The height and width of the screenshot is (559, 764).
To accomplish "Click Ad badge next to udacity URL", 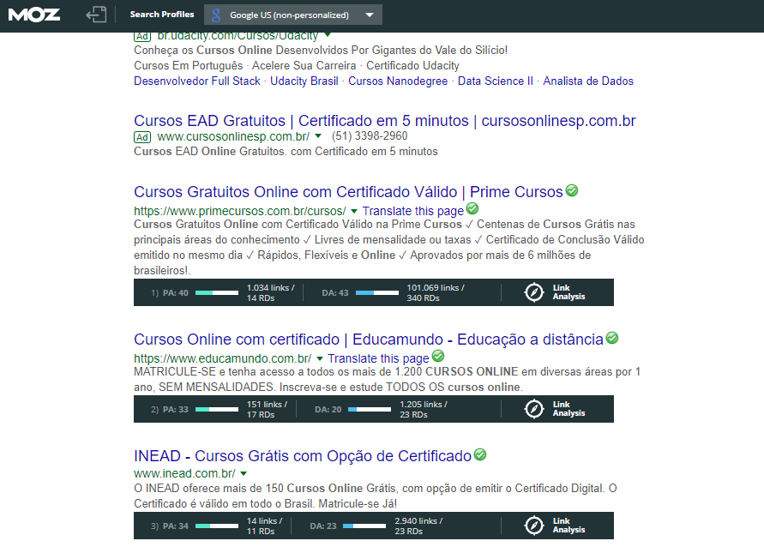I will click(142, 37).
